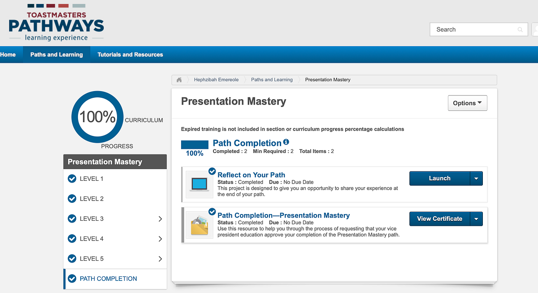Screen dimensions: 538x293
Task: Click the Path Completion info icon
Action: click(x=286, y=142)
